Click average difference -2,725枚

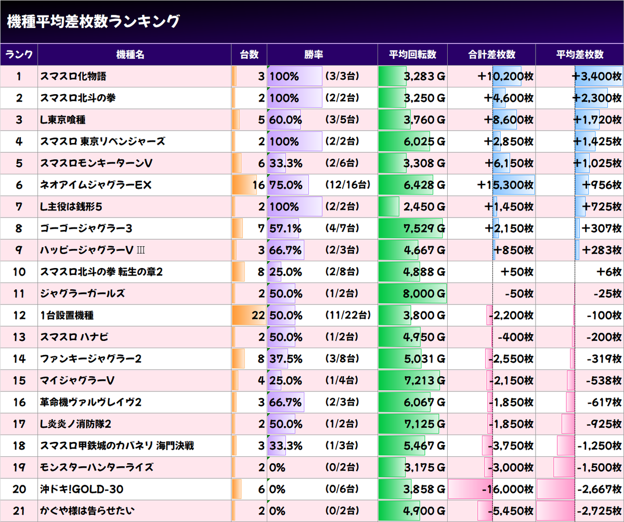pos(600,511)
